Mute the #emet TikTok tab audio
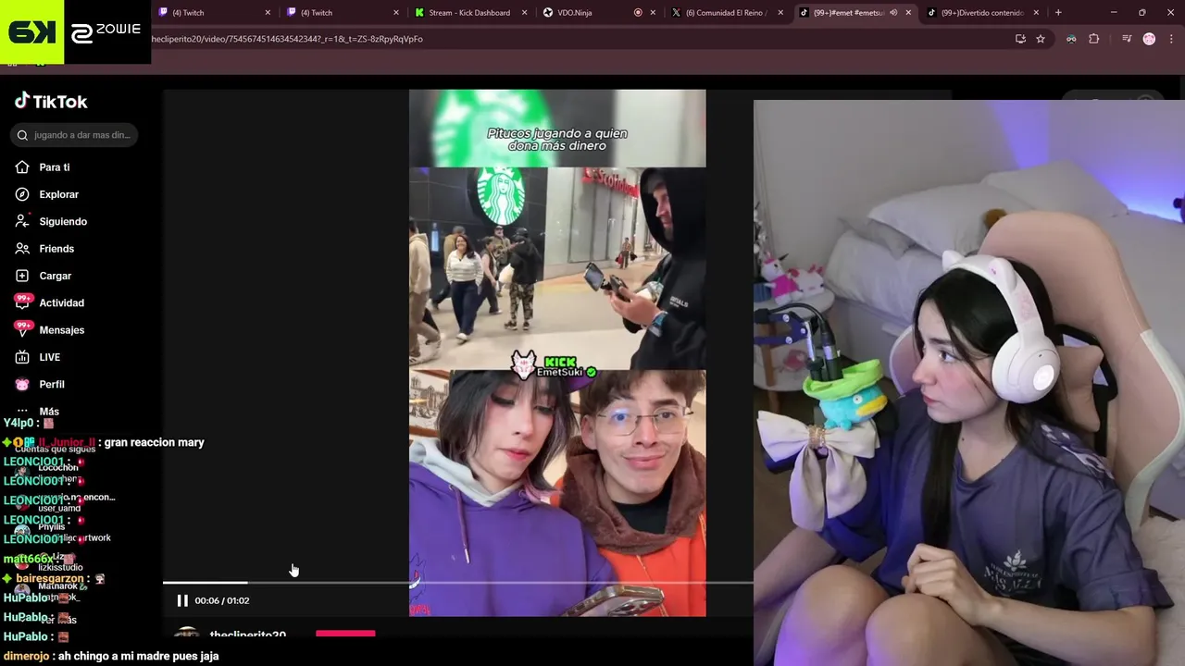This screenshot has width=1185, height=666. pos(893,13)
